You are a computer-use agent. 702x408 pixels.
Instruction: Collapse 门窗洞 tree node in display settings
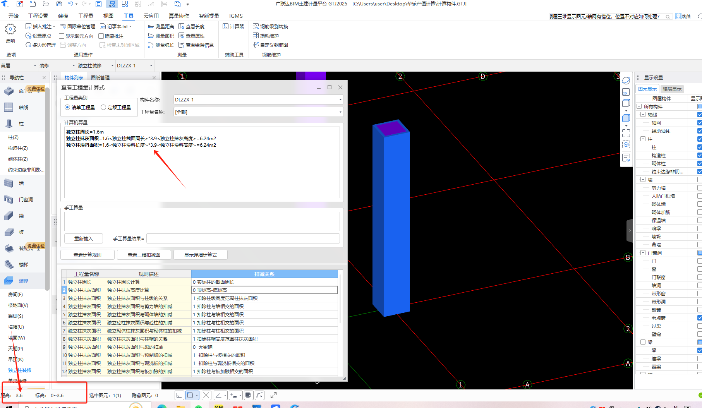point(643,253)
